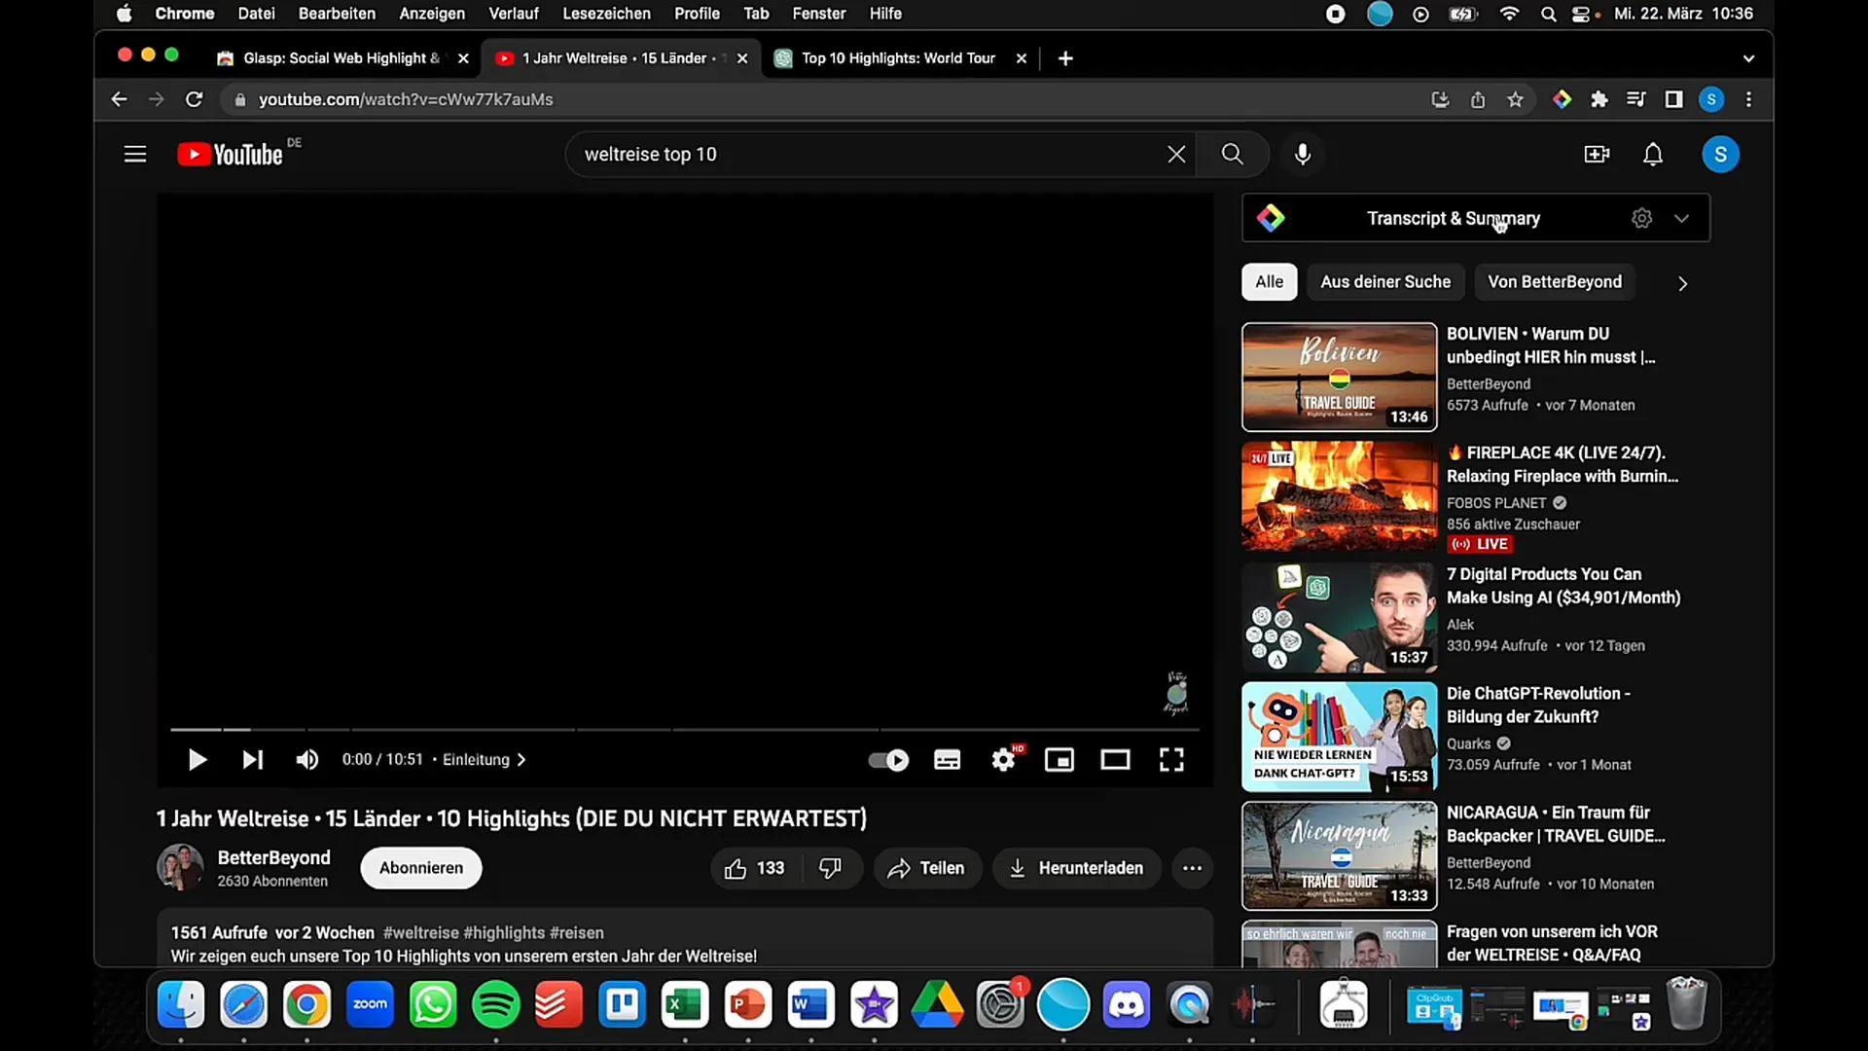This screenshot has width=1868, height=1051.
Task: Open Glasp Transcript & Summary settings gear
Action: 1642,219
